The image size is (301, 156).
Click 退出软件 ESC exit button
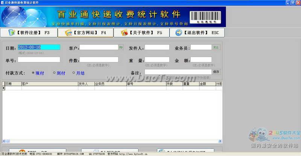tap(197, 33)
